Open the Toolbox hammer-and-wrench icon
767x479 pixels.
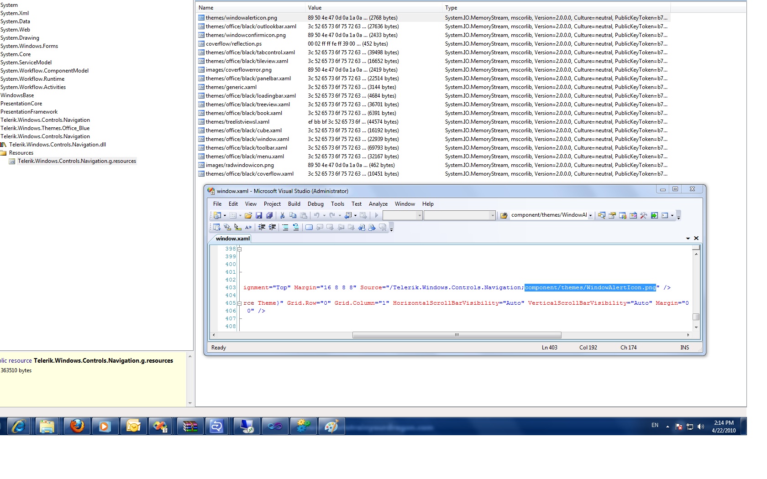[x=644, y=215]
